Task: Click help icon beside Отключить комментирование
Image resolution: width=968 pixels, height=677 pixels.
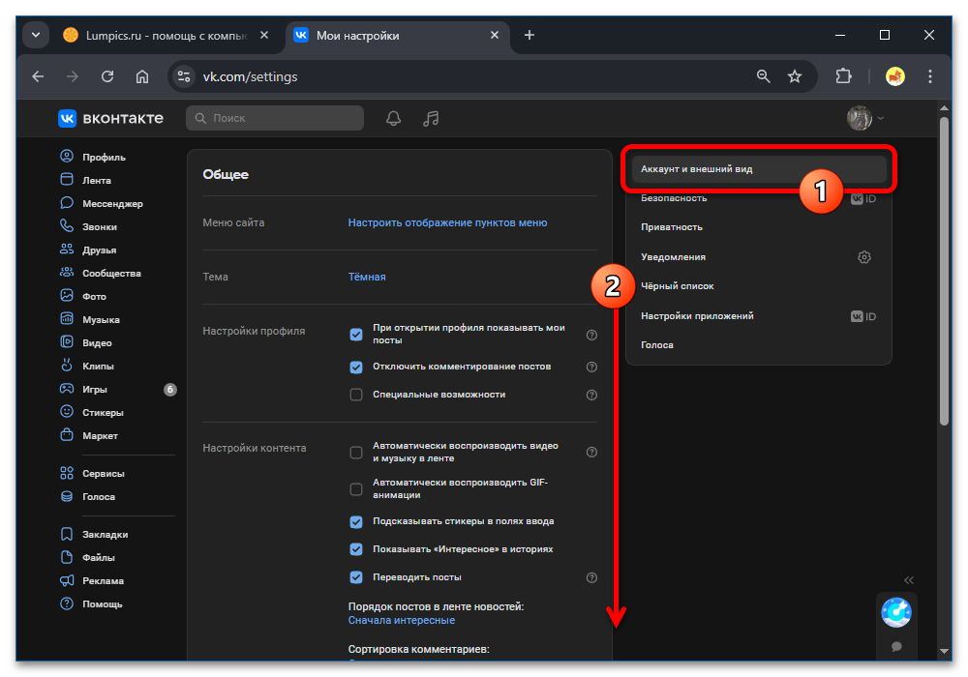Action: click(591, 367)
